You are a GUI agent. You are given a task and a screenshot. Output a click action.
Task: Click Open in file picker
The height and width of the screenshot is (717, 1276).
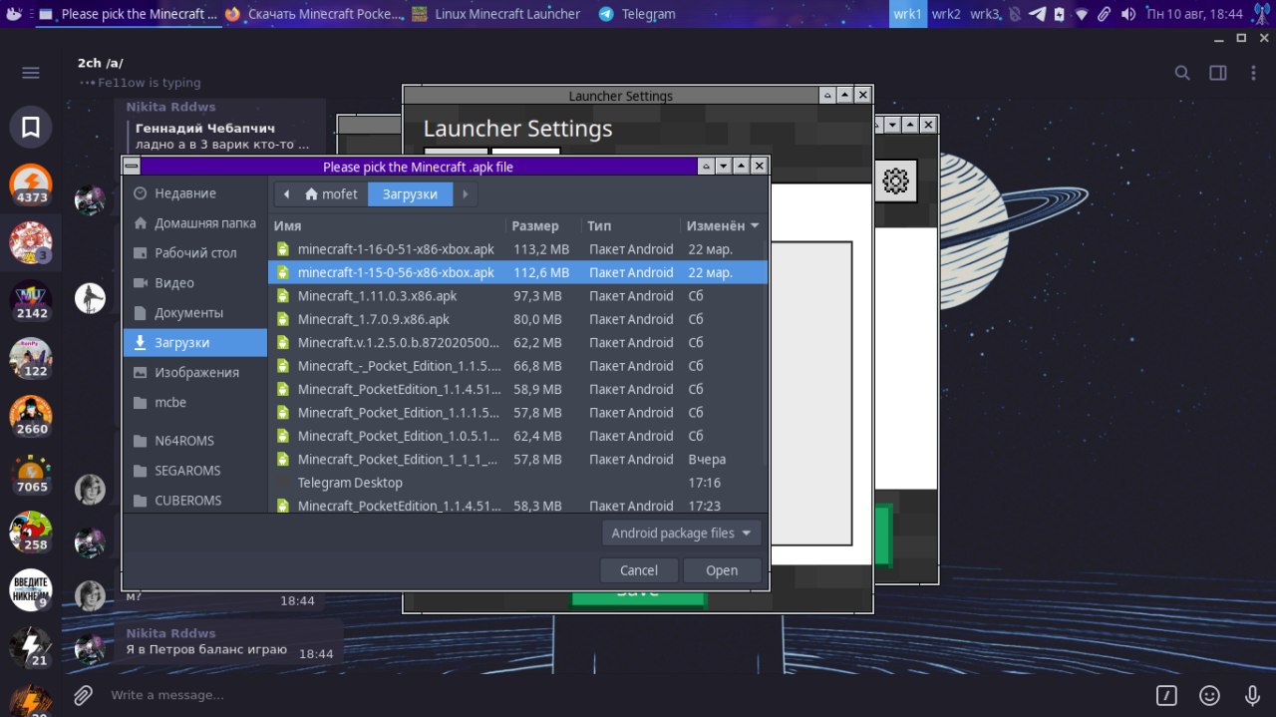pyautogui.click(x=722, y=570)
